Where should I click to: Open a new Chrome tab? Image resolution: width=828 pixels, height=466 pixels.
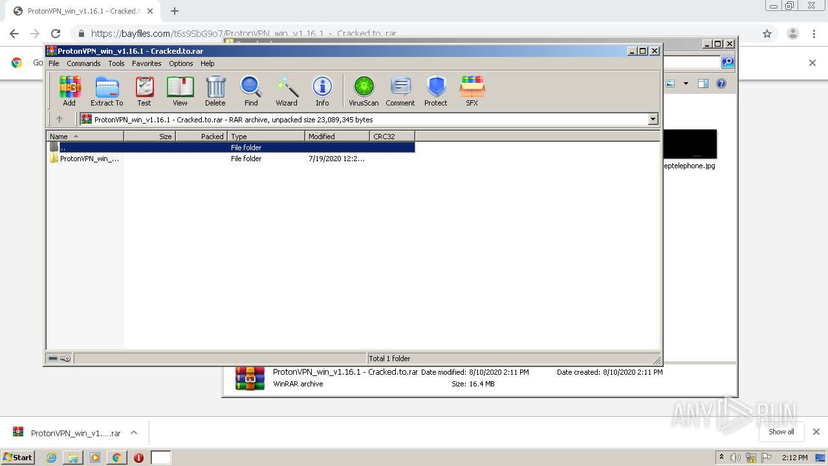coord(175,11)
